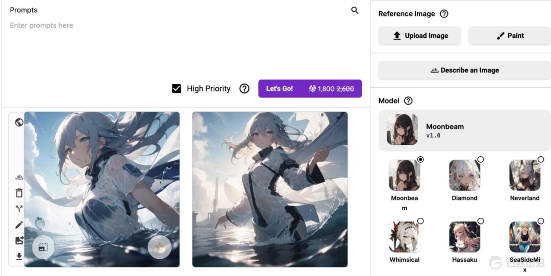Open the Paint reference tool

coord(509,36)
